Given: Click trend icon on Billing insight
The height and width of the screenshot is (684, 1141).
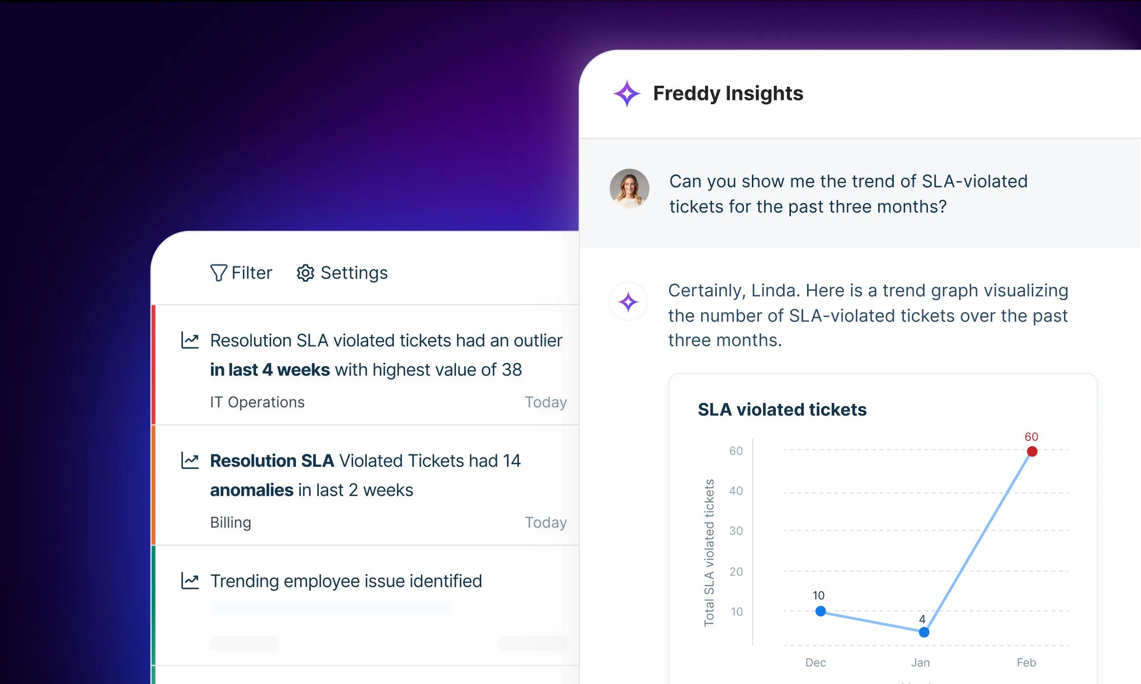Looking at the screenshot, I should pyautogui.click(x=190, y=461).
